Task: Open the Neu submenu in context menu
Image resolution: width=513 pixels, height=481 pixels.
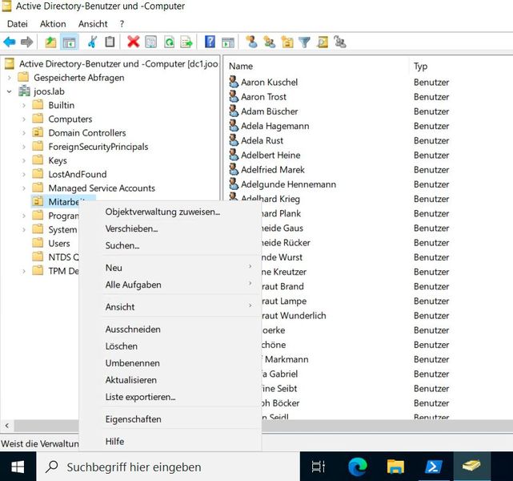Action: pyautogui.click(x=114, y=268)
